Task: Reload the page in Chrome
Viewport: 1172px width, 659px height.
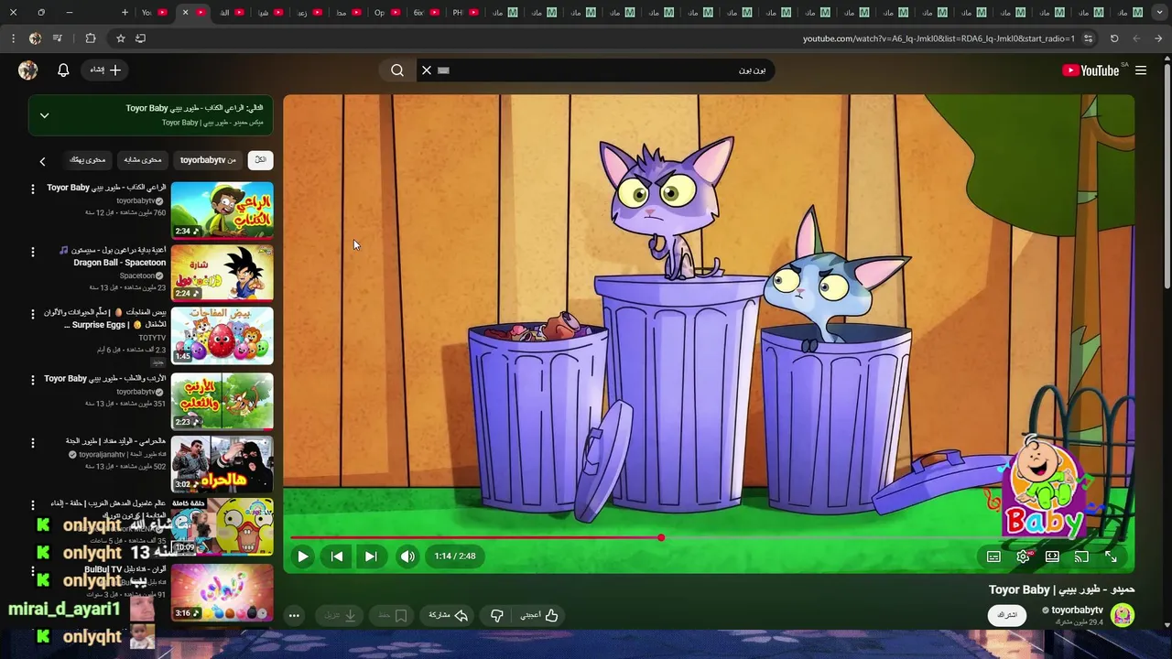Action: coord(1114,38)
